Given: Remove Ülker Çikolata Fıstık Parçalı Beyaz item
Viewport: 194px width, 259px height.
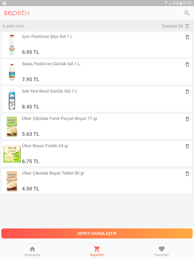Looking at the screenshot, I should (187, 119).
